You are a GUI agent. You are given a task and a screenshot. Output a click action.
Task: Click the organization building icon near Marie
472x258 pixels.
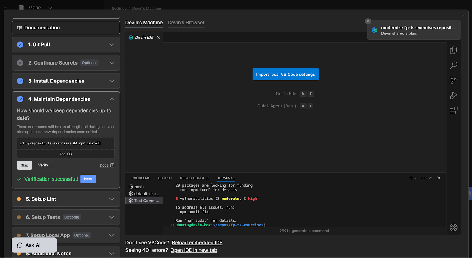(22, 8)
